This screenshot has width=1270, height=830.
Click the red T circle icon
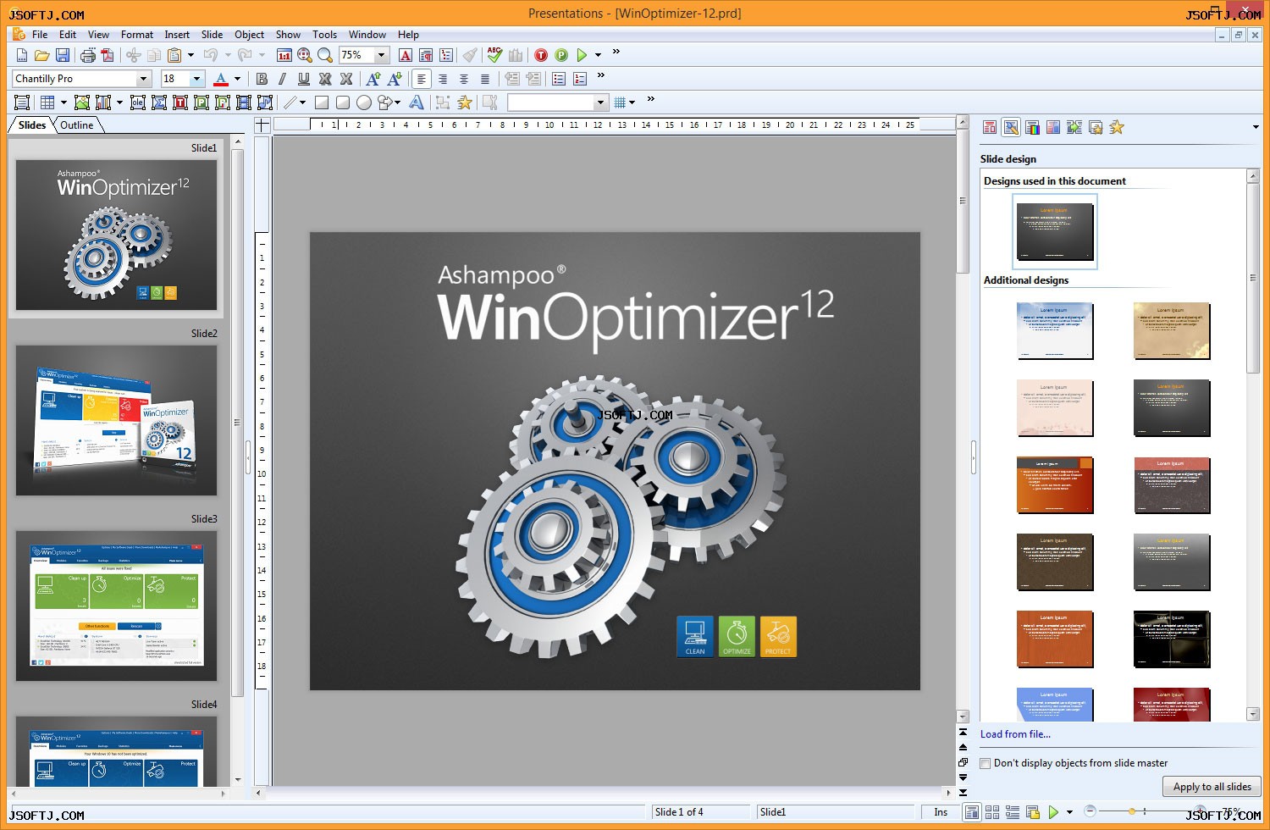pos(541,55)
